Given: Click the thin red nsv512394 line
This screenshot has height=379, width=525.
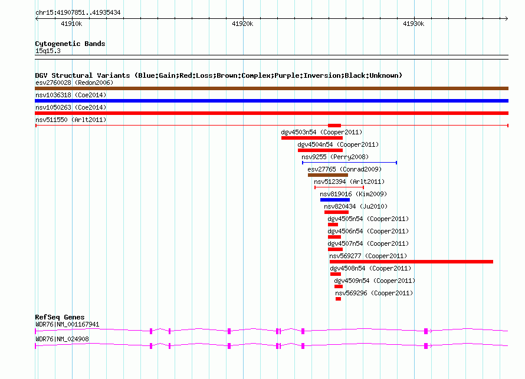Looking at the screenshot, I should click(x=339, y=187).
